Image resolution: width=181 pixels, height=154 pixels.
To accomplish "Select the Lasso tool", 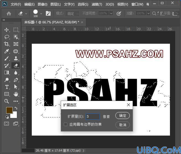I will 7,37.
